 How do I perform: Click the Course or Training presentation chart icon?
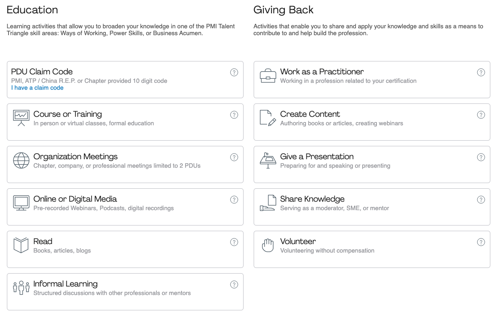[21, 118]
